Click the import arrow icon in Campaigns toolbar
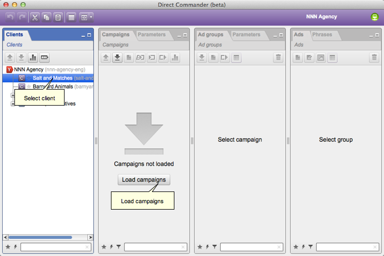Image resolution: width=384 pixels, height=256 pixels. (x=152, y=58)
